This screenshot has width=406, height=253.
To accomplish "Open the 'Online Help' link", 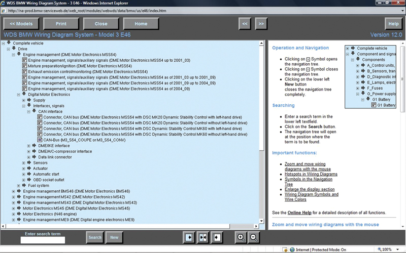I will [299, 213].
